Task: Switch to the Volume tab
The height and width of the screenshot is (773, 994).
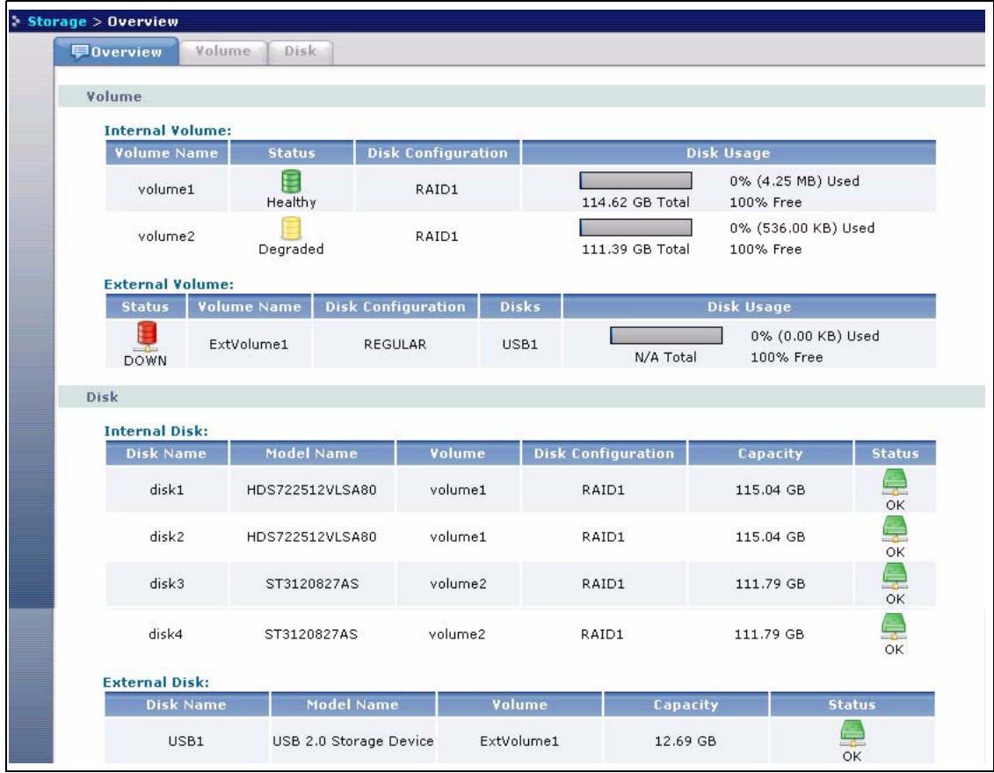Action: tap(223, 51)
